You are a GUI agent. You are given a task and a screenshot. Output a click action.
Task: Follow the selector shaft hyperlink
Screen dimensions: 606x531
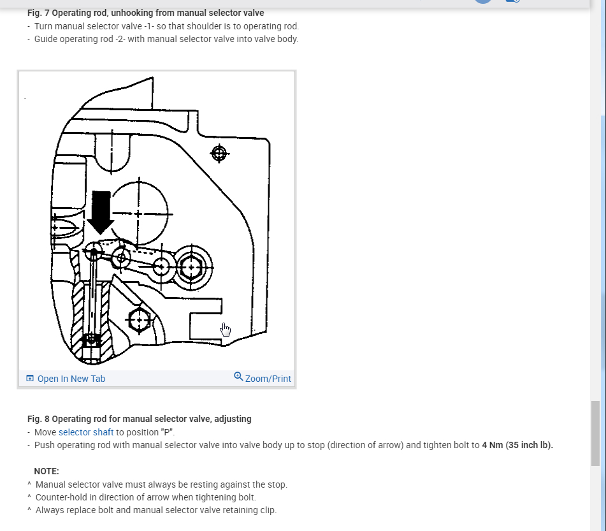click(86, 432)
